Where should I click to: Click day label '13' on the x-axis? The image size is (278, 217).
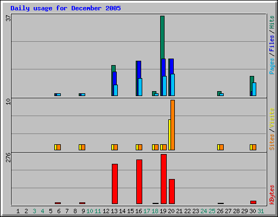point(114,211)
